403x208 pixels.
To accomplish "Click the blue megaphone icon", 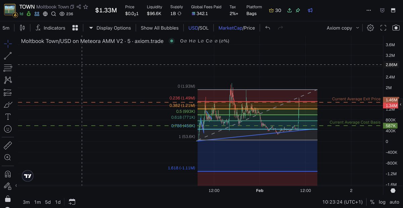I will [310, 10].
